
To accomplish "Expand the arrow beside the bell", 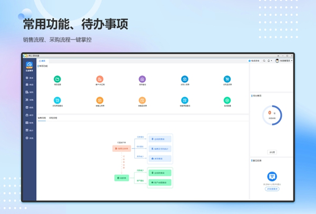I will pyautogui.click(x=272, y=61).
